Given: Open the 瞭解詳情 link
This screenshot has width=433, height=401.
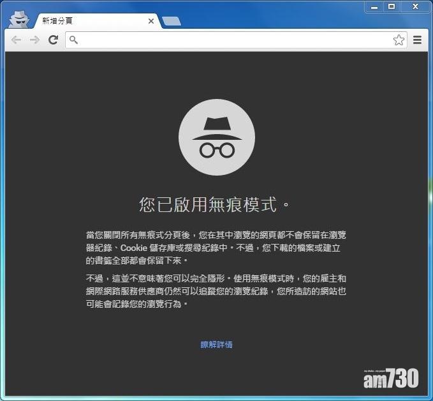Looking at the screenshot, I should point(216,345).
